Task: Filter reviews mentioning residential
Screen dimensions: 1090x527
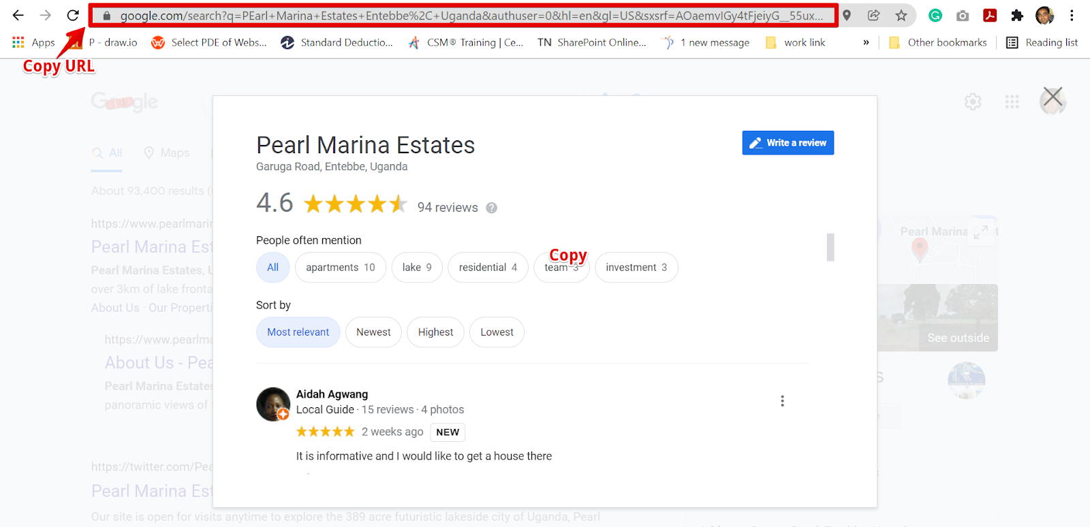Action: [x=488, y=268]
